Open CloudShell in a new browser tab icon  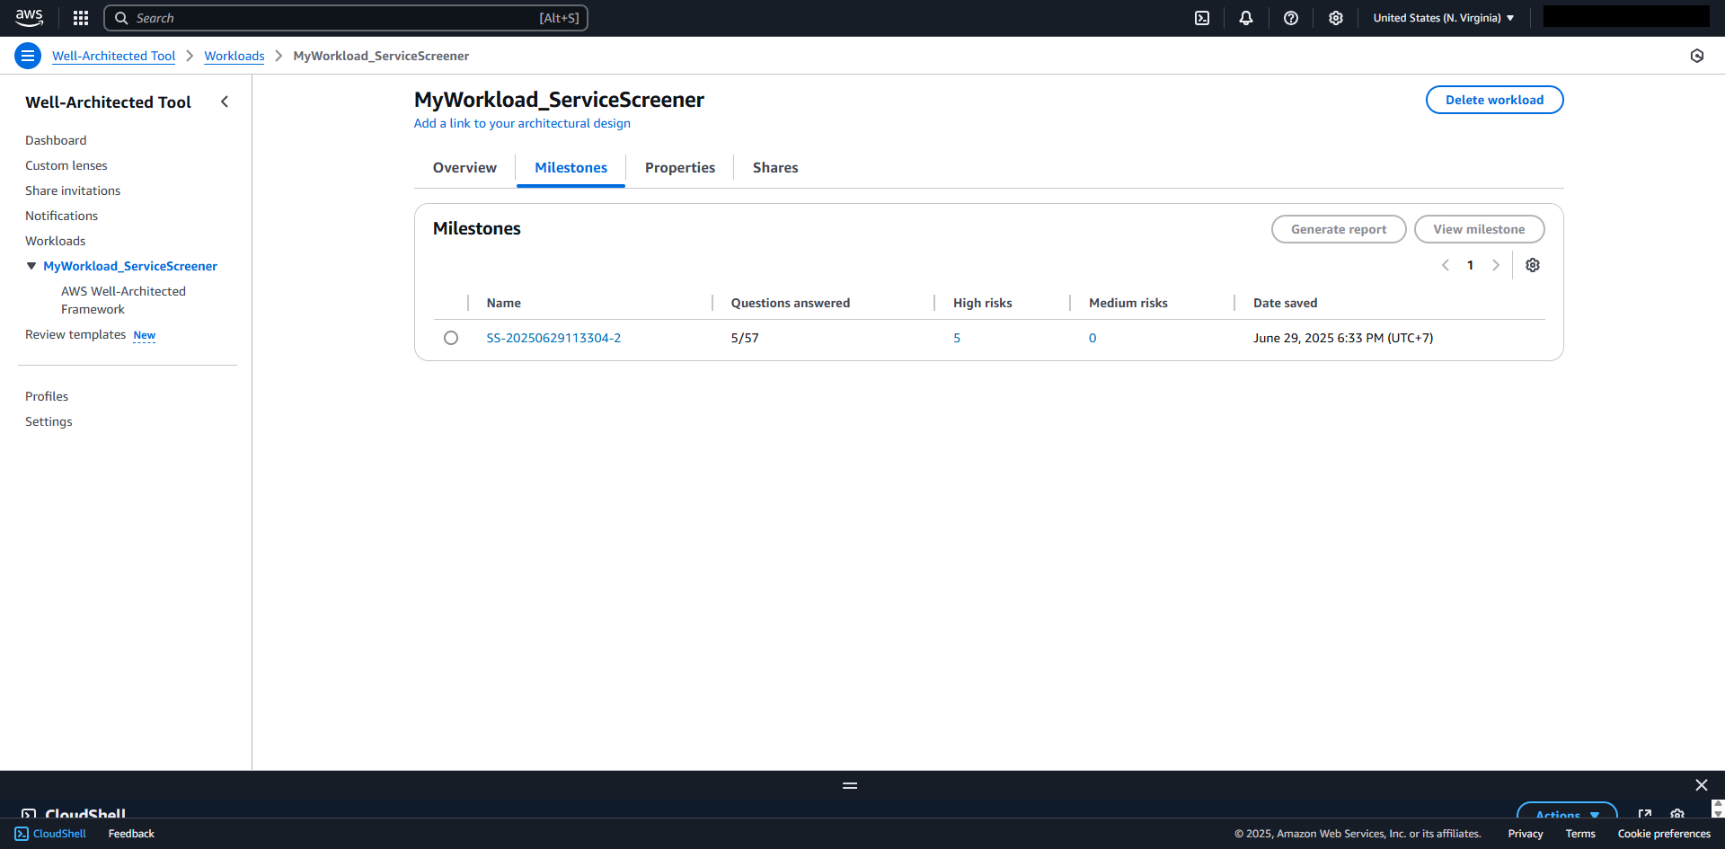1646,815
